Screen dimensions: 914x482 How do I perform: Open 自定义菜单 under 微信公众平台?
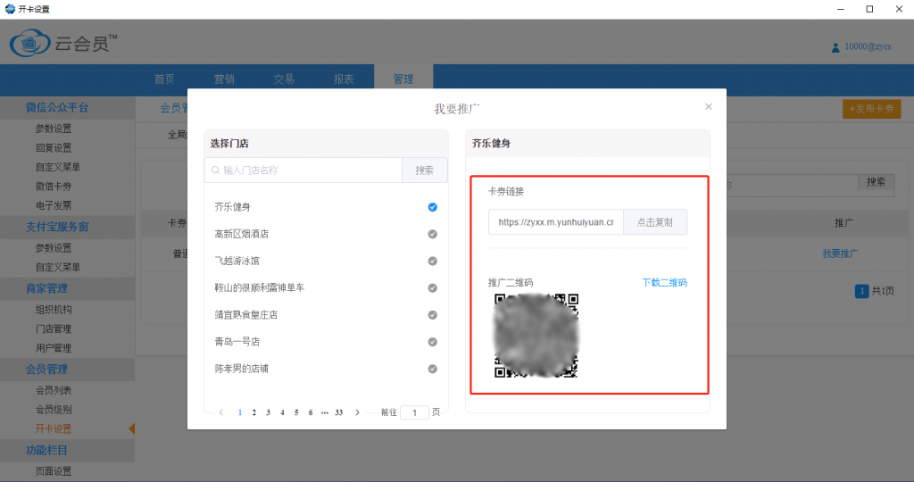click(58, 167)
